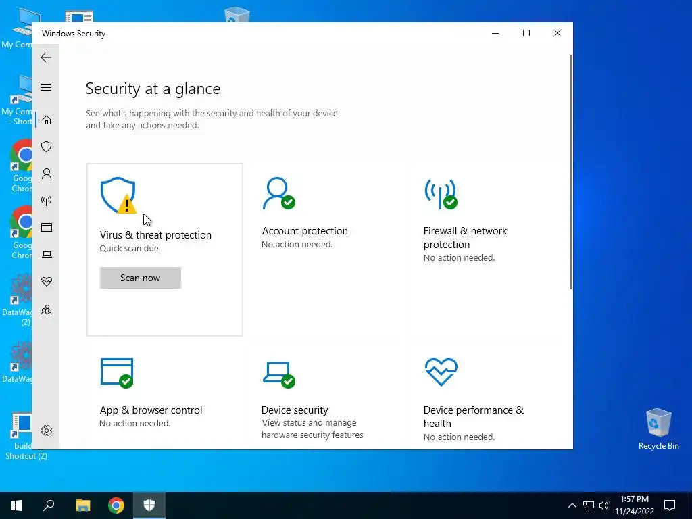Click the 'Quick scan due' status text
The image size is (692, 519).
[x=129, y=249]
